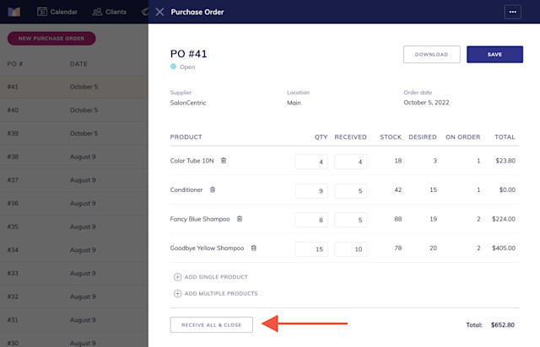The height and width of the screenshot is (347, 540).
Task: Close the Purchase Order panel
Action: point(159,12)
